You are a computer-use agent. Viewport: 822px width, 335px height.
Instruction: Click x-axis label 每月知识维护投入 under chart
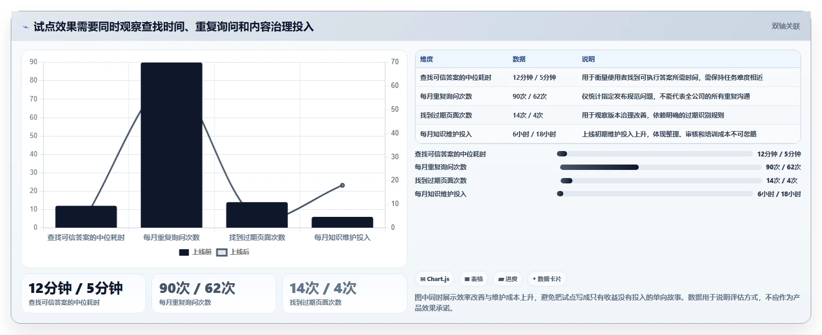point(342,237)
